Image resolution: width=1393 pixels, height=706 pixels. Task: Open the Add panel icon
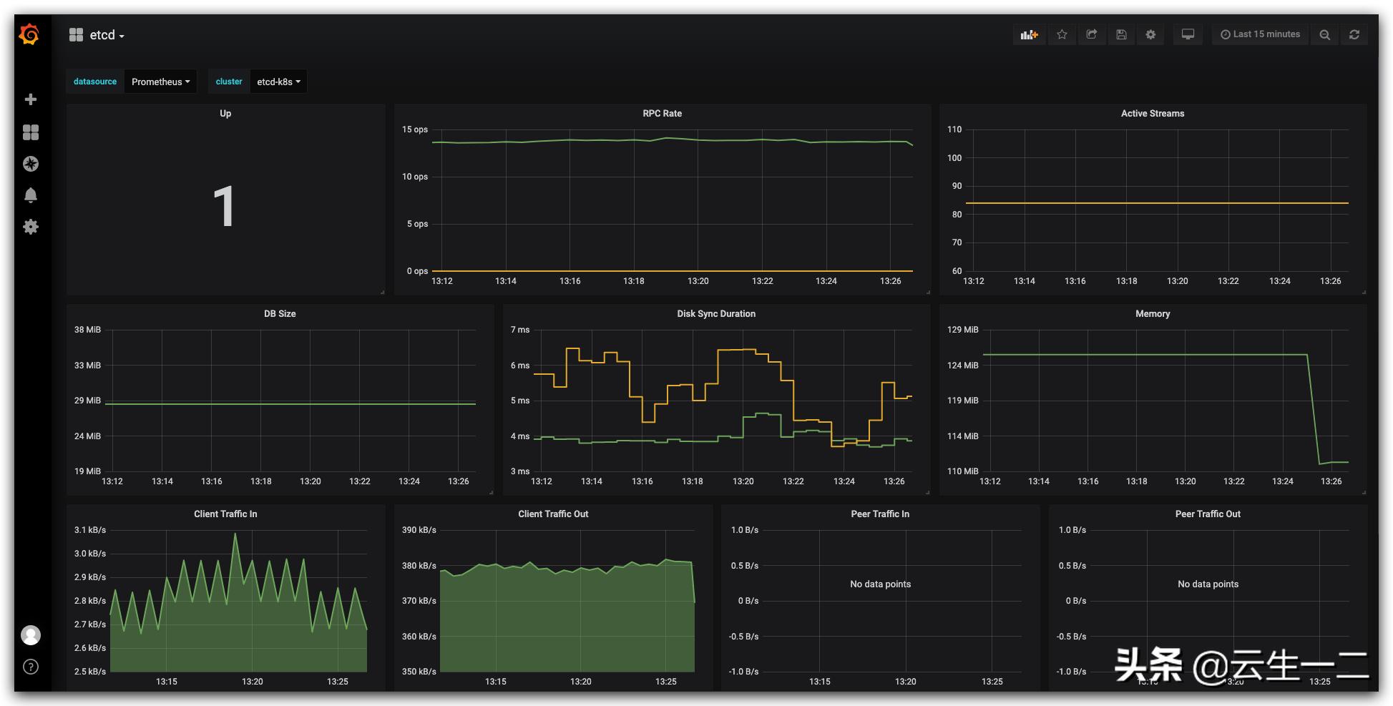(1029, 34)
